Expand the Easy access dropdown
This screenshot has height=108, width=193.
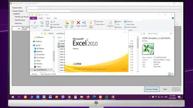(x=100, y=24)
